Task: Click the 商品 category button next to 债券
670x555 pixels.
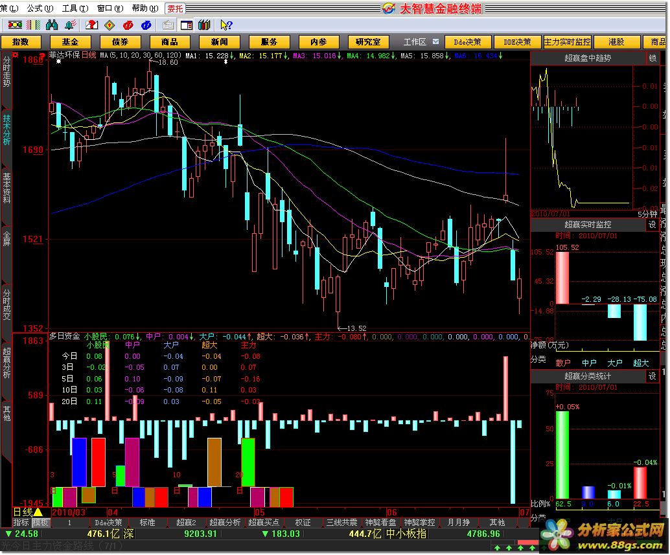Action: [x=170, y=42]
